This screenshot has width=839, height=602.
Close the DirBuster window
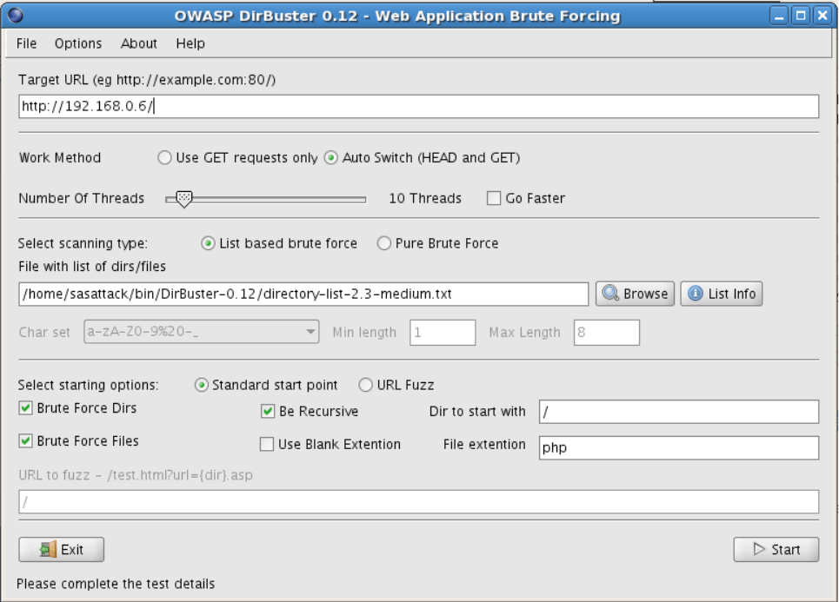(x=822, y=16)
